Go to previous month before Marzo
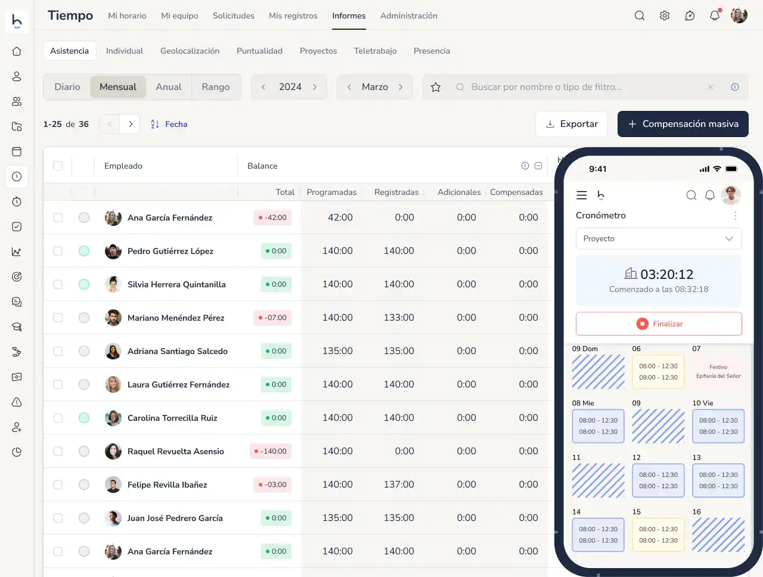The width and height of the screenshot is (763, 577). (349, 87)
